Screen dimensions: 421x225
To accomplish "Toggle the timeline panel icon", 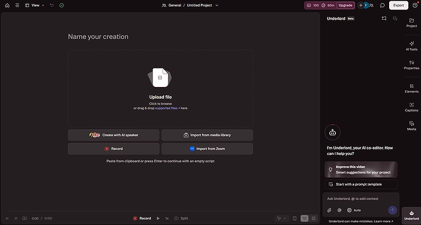I will point(295,218).
